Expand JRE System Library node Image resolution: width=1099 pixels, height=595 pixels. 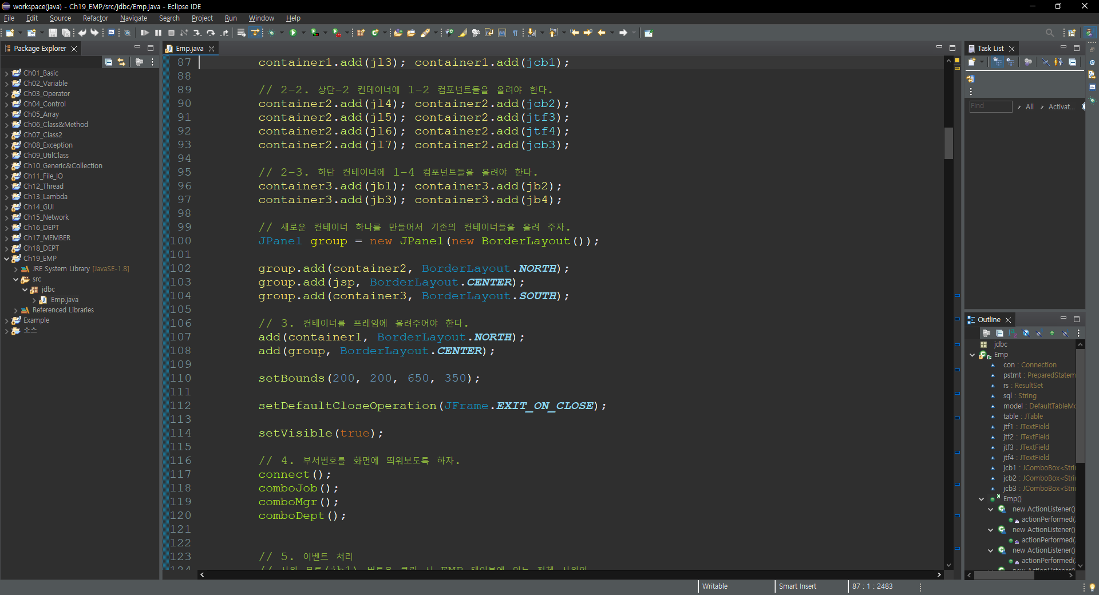(x=15, y=269)
